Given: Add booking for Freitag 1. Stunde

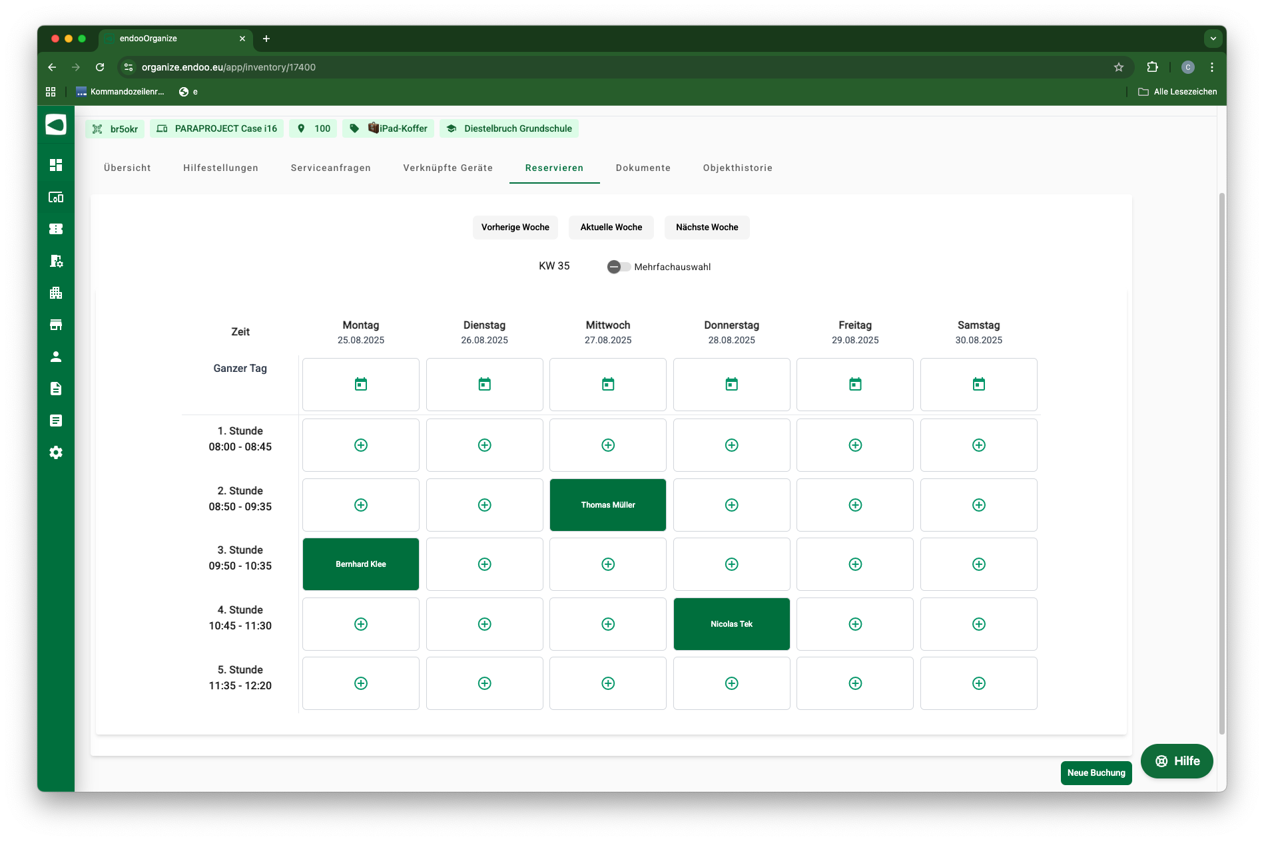Looking at the screenshot, I should (855, 445).
